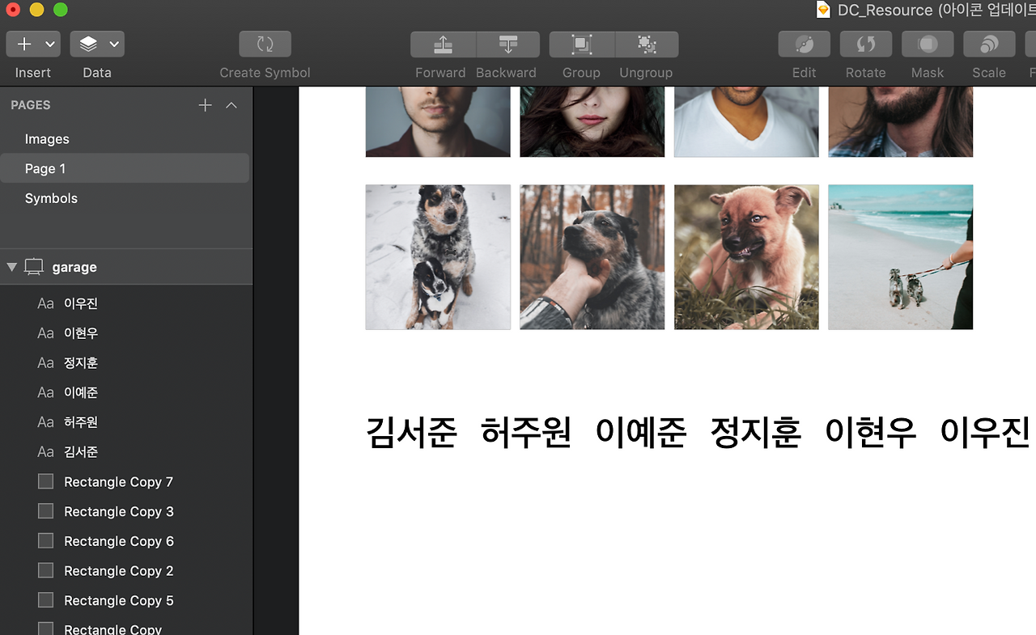This screenshot has height=635, width=1036.
Task: Click the Rotate toolbar icon
Action: pyautogui.click(x=865, y=44)
